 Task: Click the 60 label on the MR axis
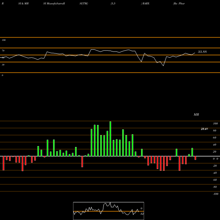click(215, 138)
